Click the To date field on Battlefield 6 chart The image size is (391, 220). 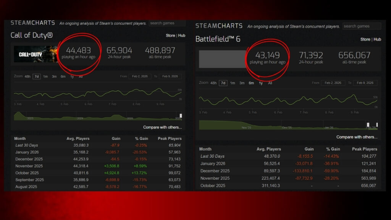365,82
